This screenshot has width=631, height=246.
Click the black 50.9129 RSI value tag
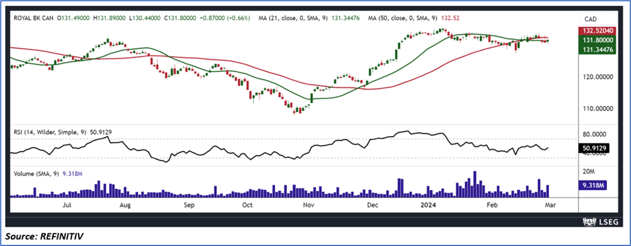point(594,148)
